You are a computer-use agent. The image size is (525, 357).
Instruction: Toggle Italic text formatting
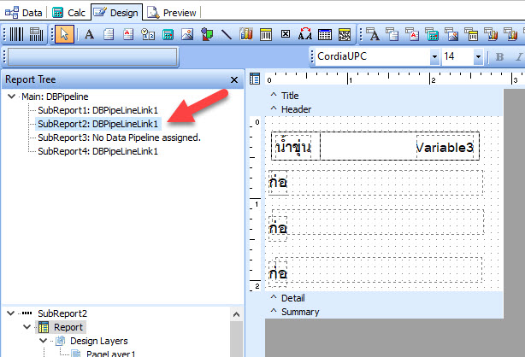pyautogui.click(x=519, y=57)
